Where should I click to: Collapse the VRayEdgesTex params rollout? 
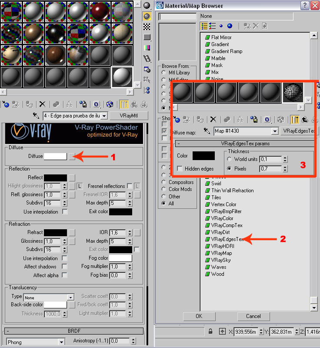245,144
